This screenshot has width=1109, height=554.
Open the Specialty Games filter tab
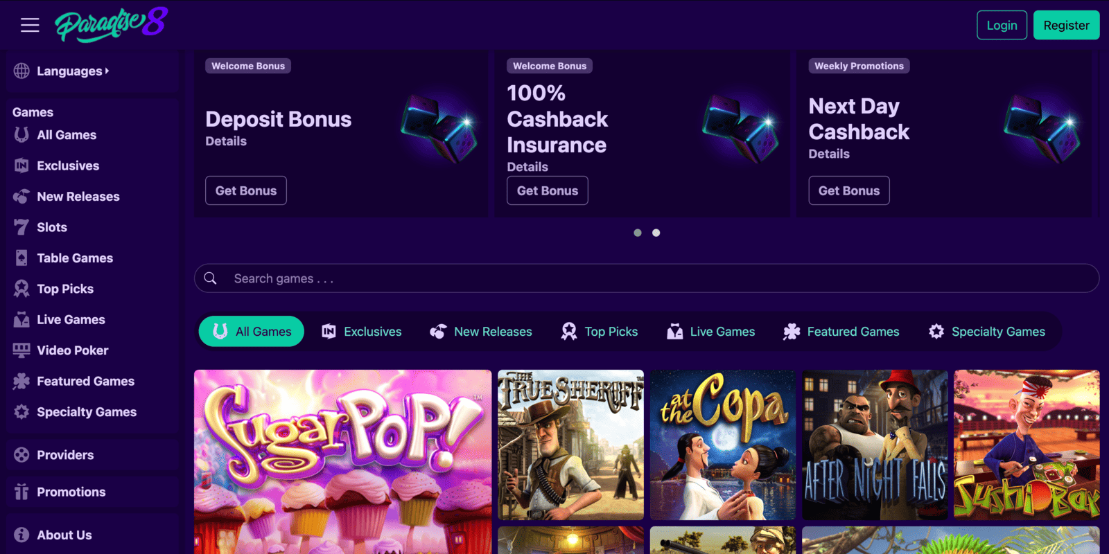click(x=987, y=332)
